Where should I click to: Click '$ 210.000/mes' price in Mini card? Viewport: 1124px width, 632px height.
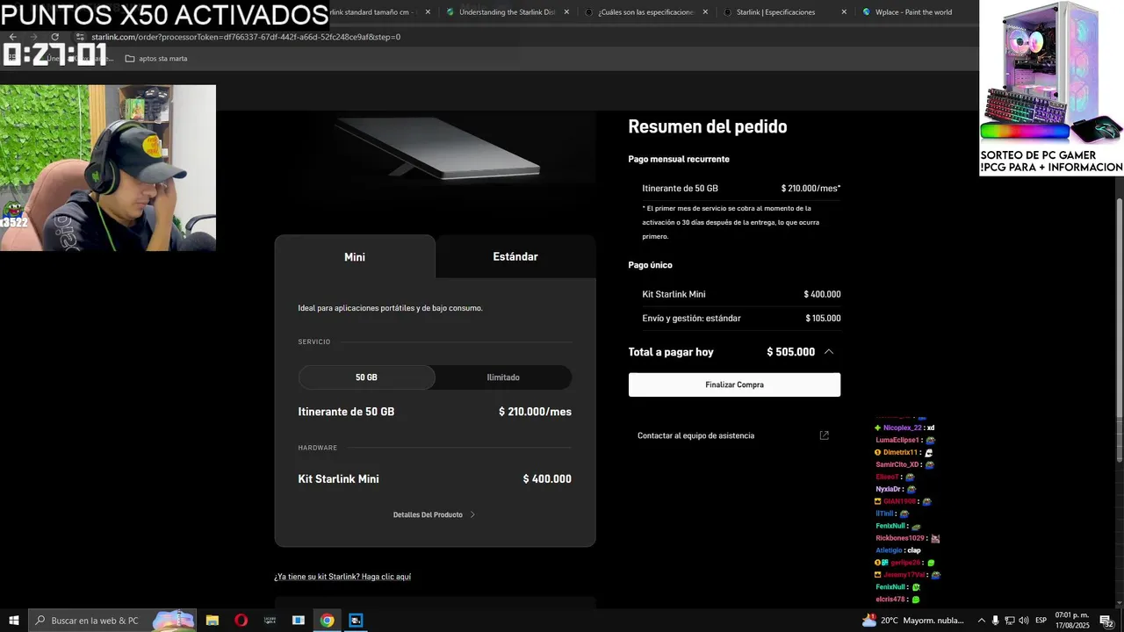[535, 412]
